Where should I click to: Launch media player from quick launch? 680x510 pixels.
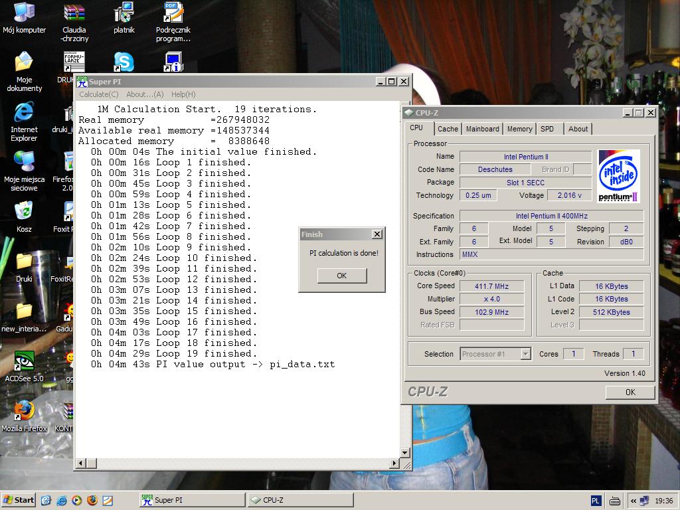click(77, 501)
